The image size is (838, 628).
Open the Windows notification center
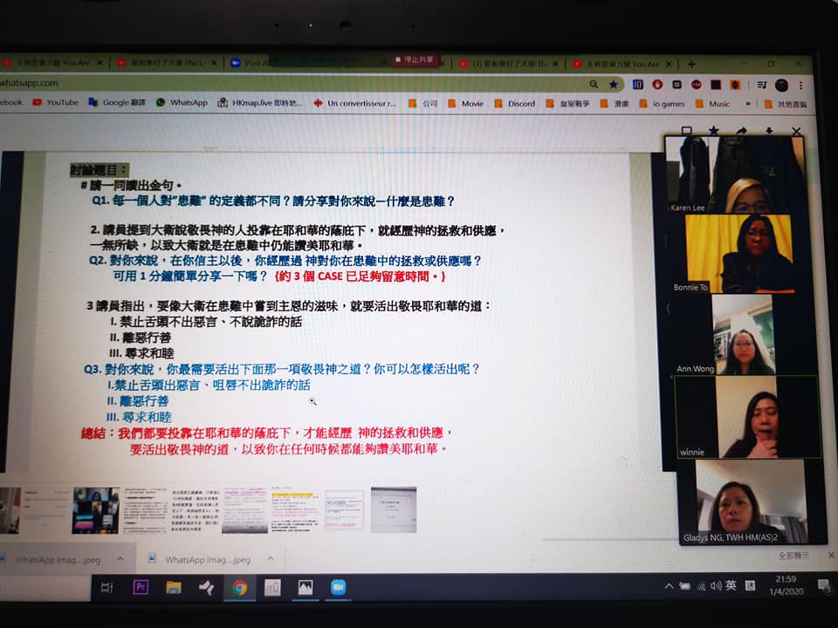coord(824,586)
